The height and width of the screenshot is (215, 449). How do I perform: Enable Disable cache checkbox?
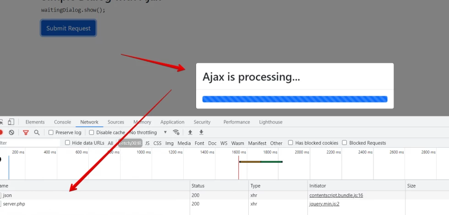tap(92, 132)
